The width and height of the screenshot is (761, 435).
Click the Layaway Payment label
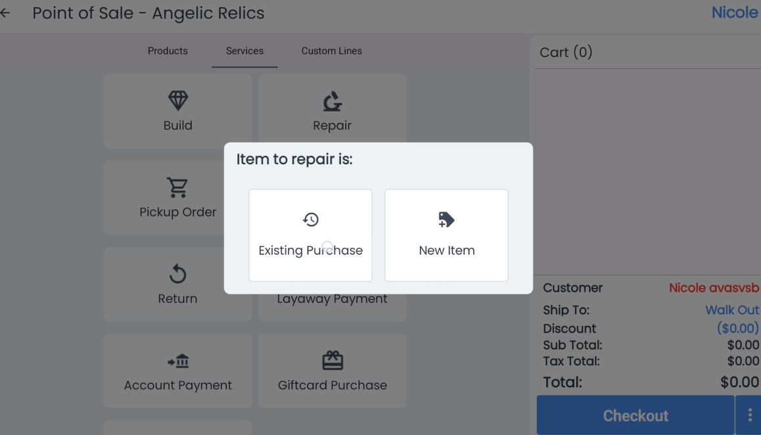tap(332, 299)
